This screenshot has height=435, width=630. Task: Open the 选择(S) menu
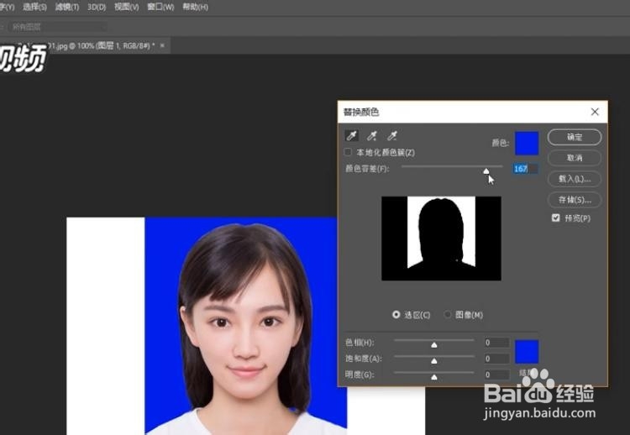pyautogui.click(x=34, y=7)
